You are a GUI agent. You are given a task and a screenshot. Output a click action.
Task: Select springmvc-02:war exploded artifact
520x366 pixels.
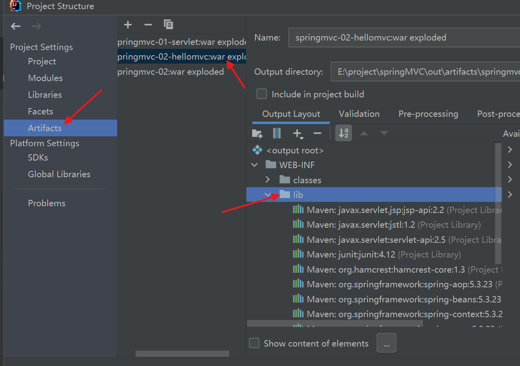click(x=182, y=72)
